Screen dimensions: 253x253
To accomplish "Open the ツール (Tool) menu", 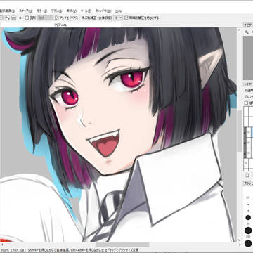I will coord(86,11).
